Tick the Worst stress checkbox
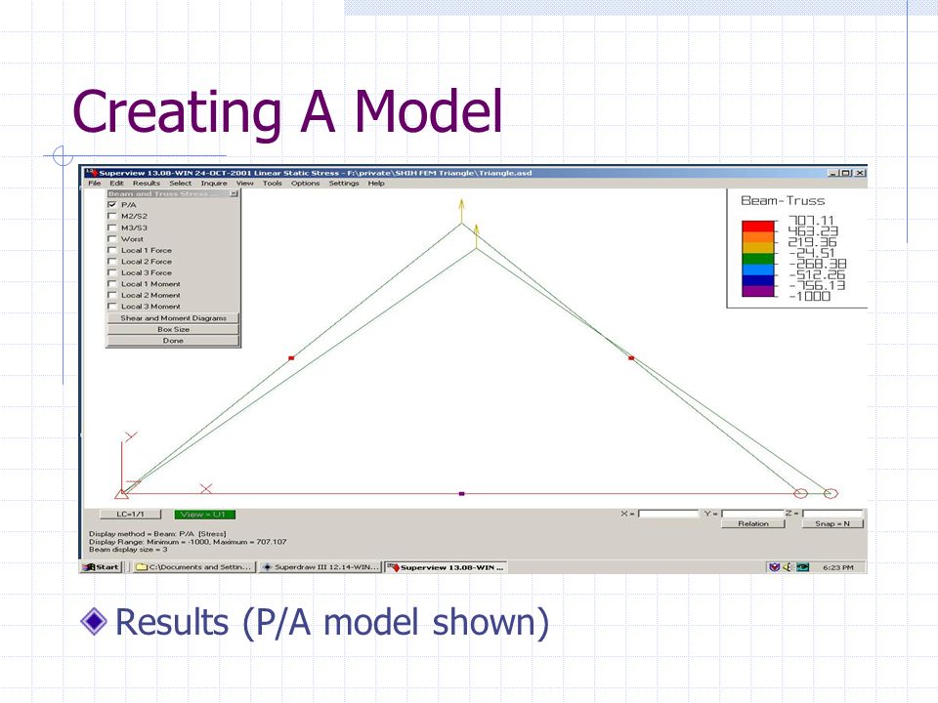 (111, 238)
